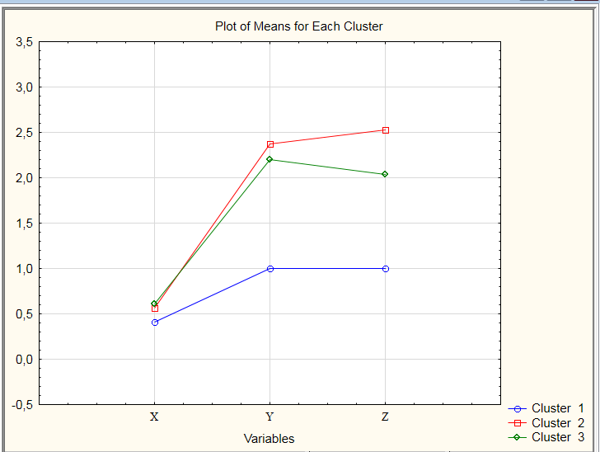This screenshot has height=452, width=600.
Task: Select the green diamond legend marker for Cluster 3
Action: [517, 437]
